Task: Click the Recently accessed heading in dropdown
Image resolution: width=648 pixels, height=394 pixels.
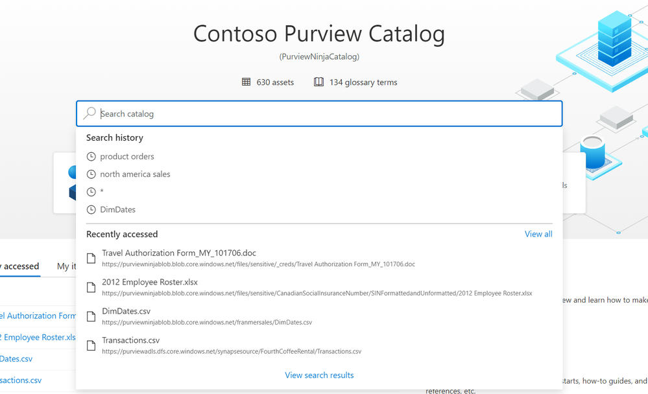Action: 122,234
